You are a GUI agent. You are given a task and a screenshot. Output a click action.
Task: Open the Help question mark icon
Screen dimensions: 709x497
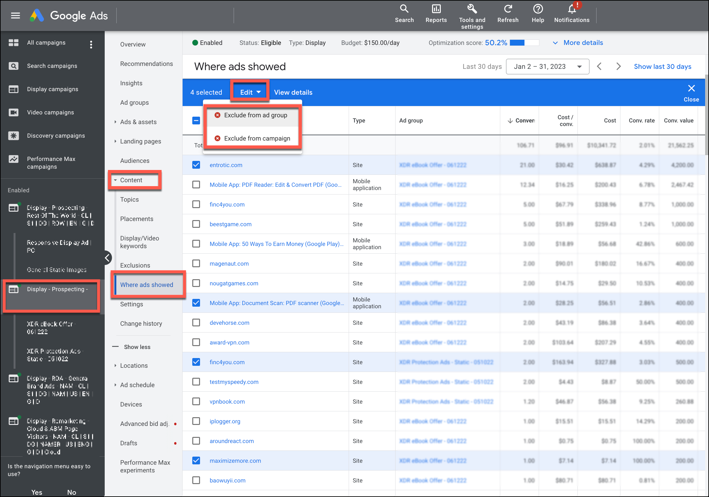tap(538, 9)
